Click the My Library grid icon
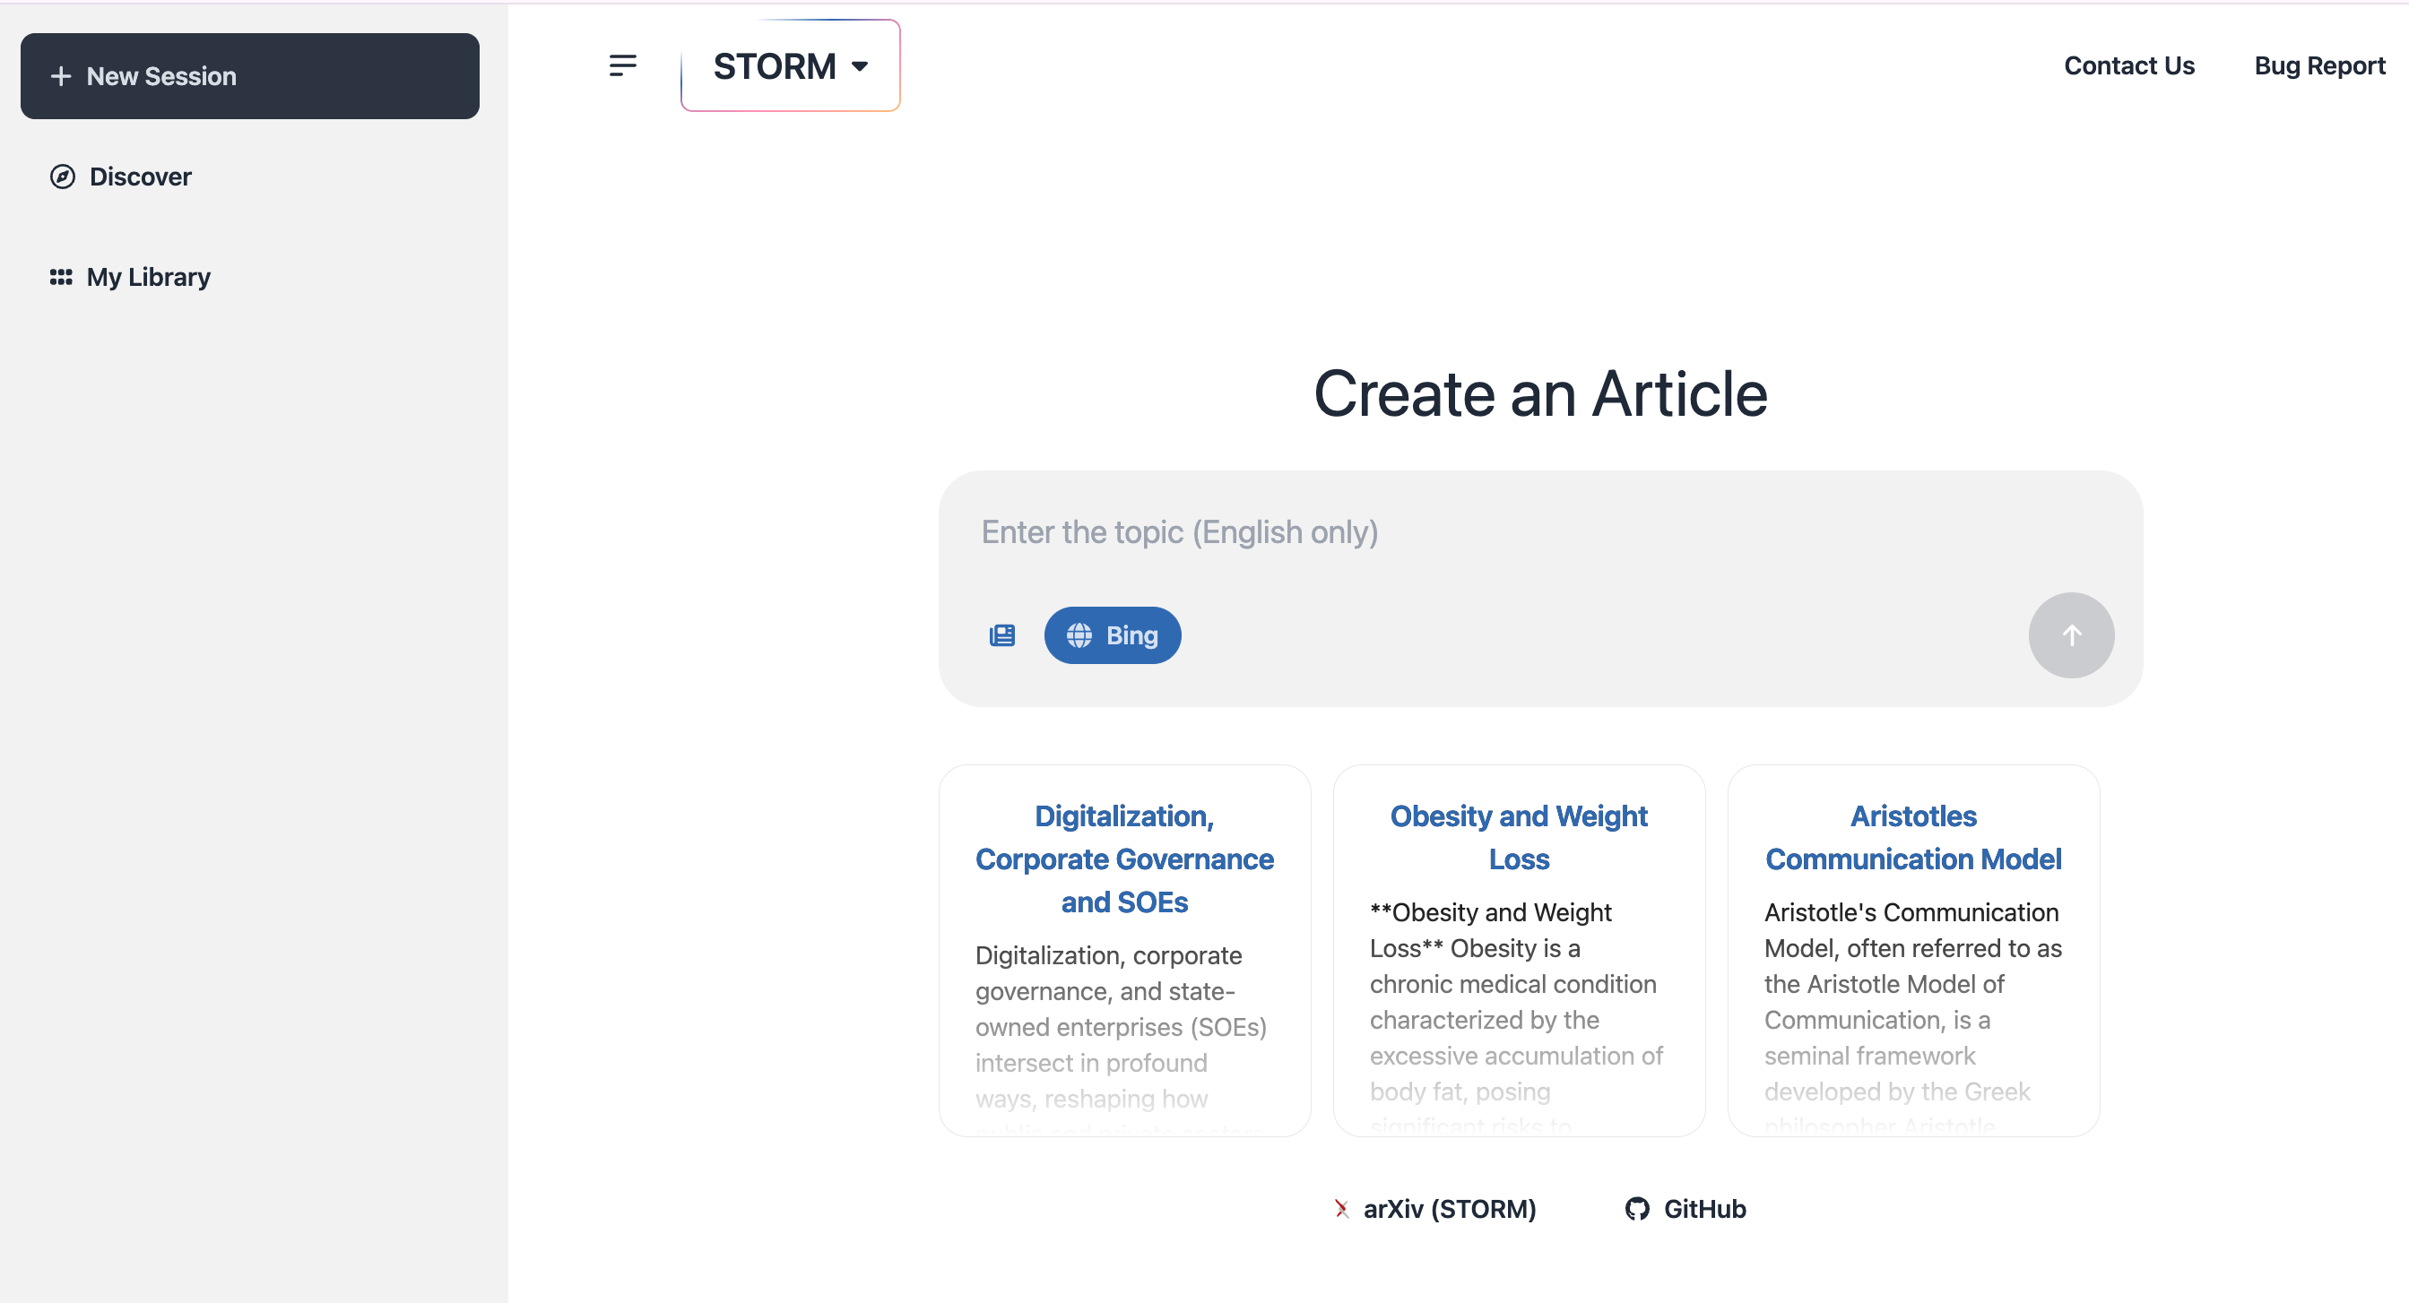This screenshot has width=2409, height=1303. (x=61, y=277)
